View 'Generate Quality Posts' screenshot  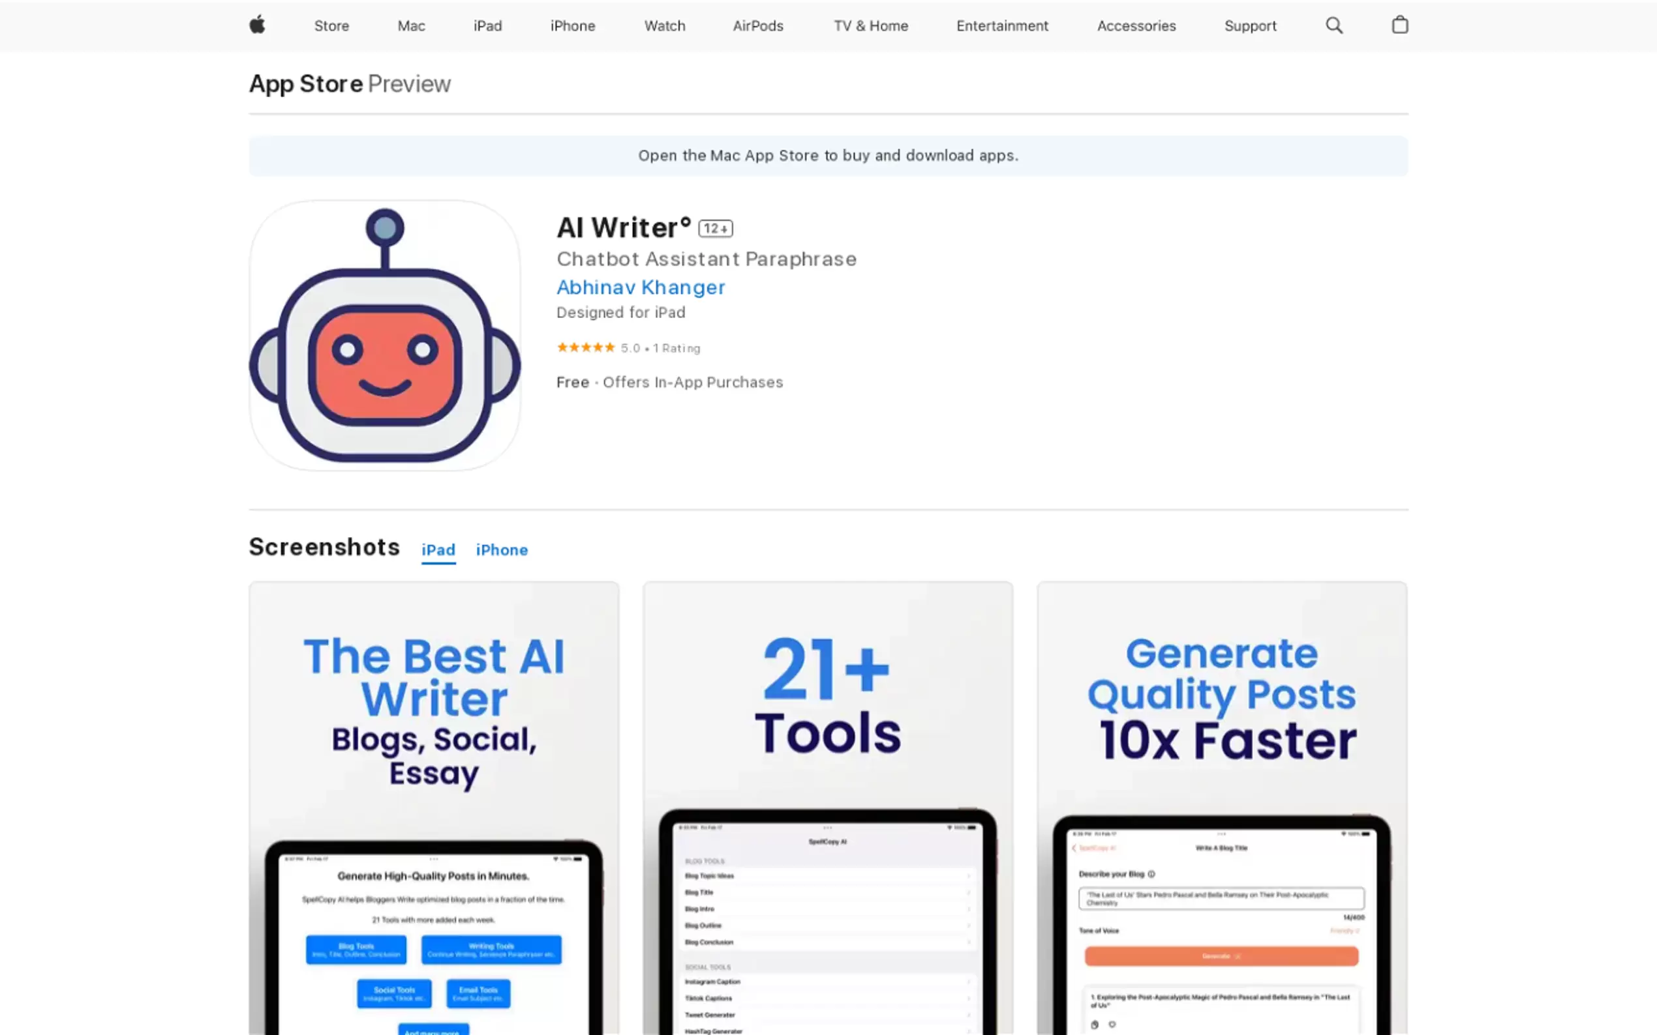tap(1222, 808)
